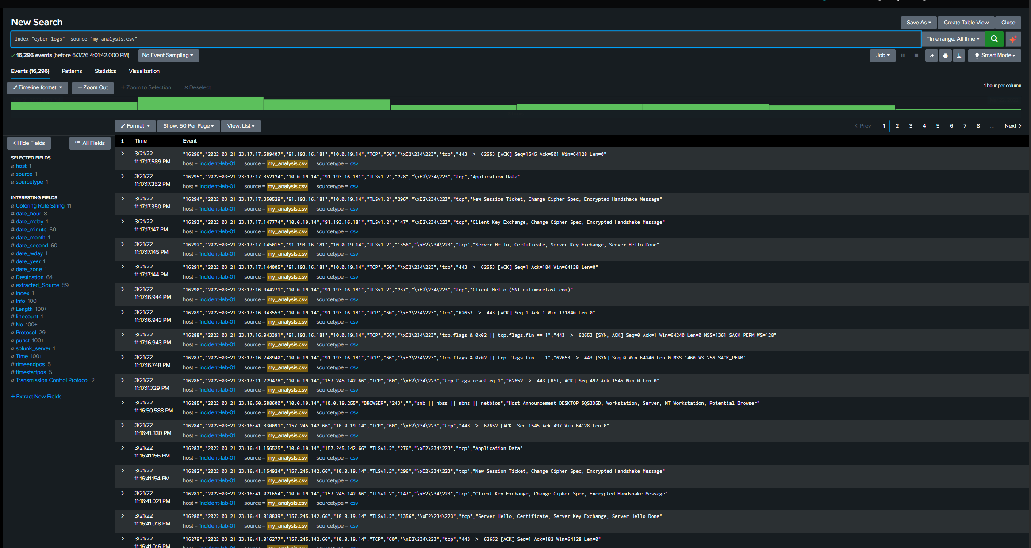Image resolution: width=1031 pixels, height=548 pixels.
Task: Select the tallest timeline histogram bar
Action: coord(200,103)
